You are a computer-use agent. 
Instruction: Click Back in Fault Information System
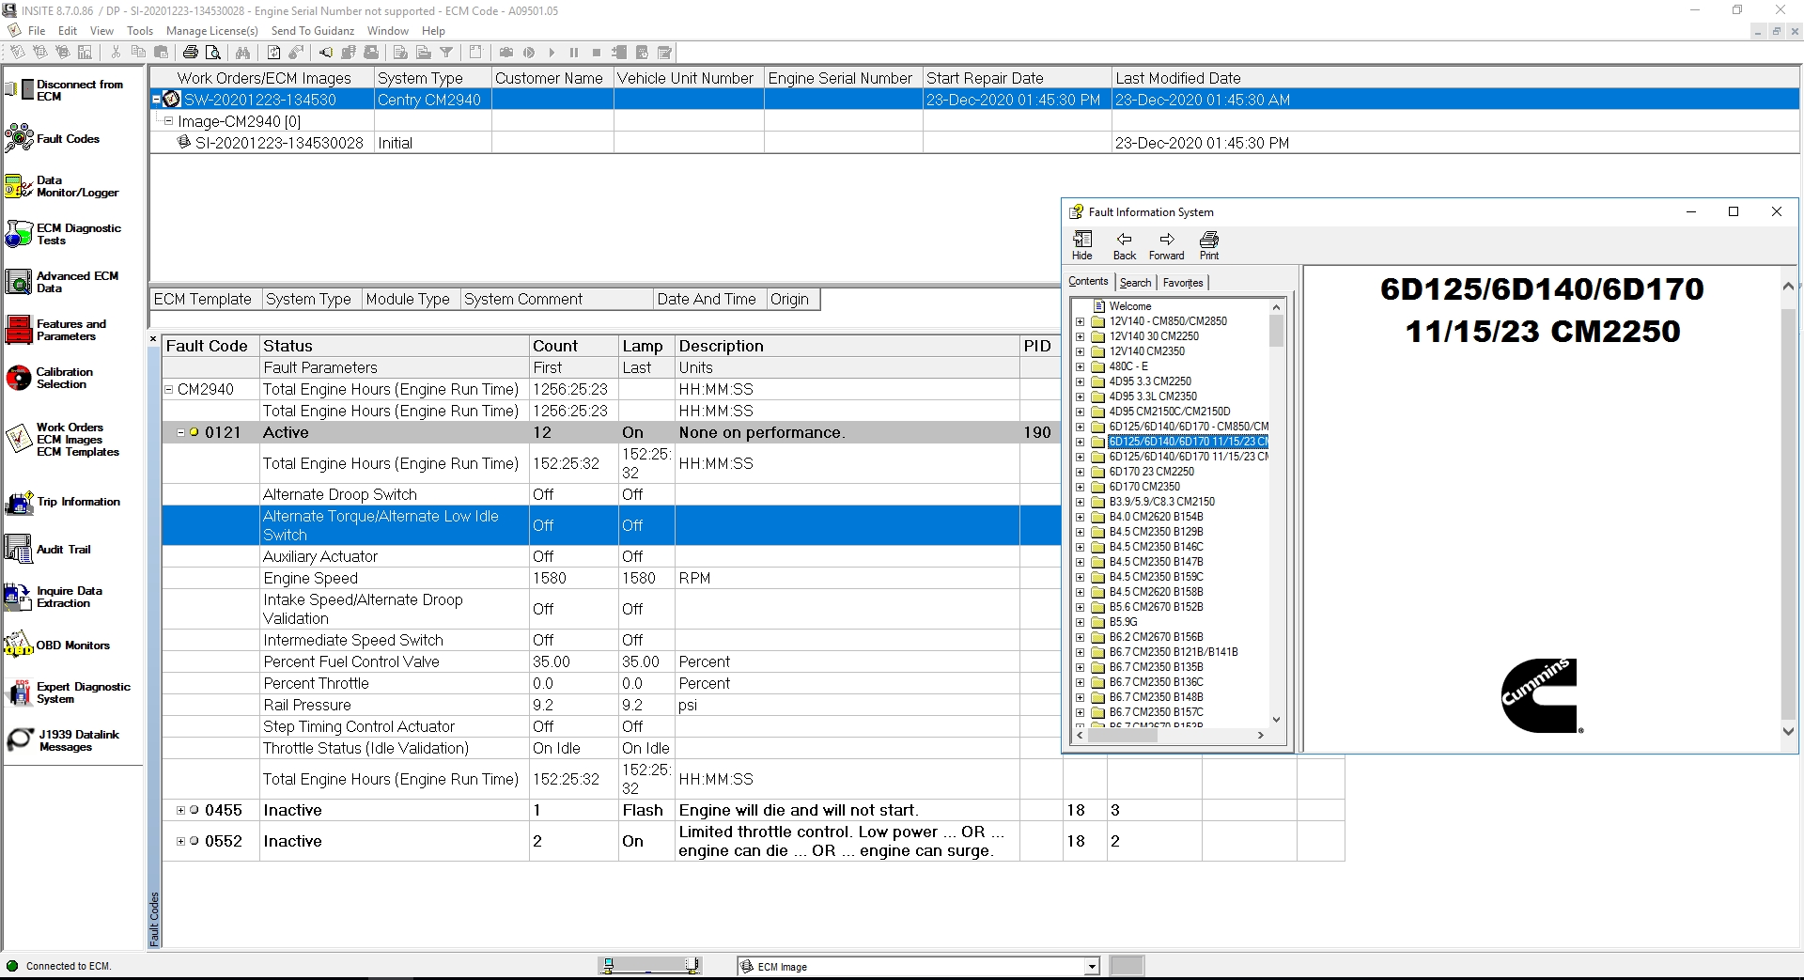(1125, 246)
